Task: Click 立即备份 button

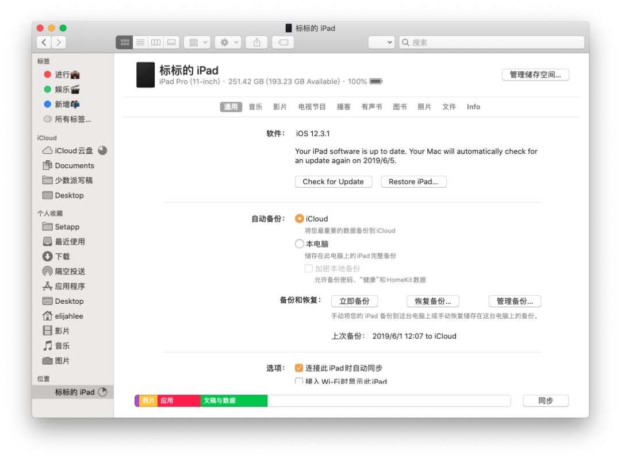Action: [354, 301]
